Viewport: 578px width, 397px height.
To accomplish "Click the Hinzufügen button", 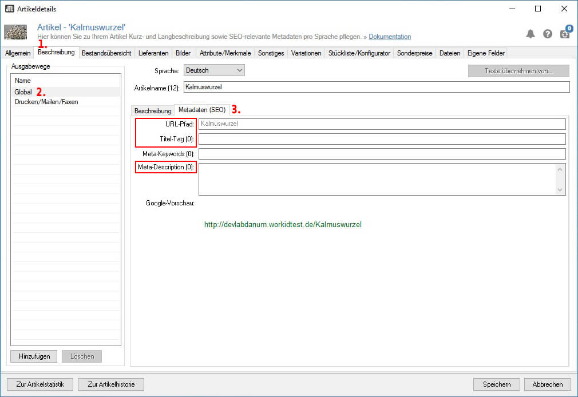I will tap(34, 356).
